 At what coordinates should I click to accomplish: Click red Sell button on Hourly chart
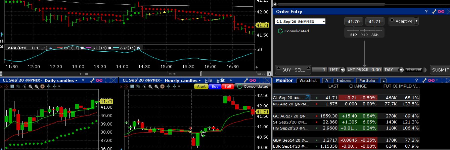click(228, 86)
